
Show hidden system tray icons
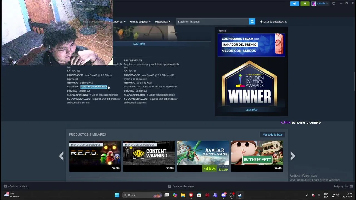pyautogui.click(x=307, y=195)
